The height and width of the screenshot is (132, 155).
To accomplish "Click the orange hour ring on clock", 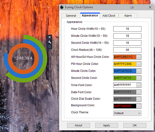I will coord(37,59).
